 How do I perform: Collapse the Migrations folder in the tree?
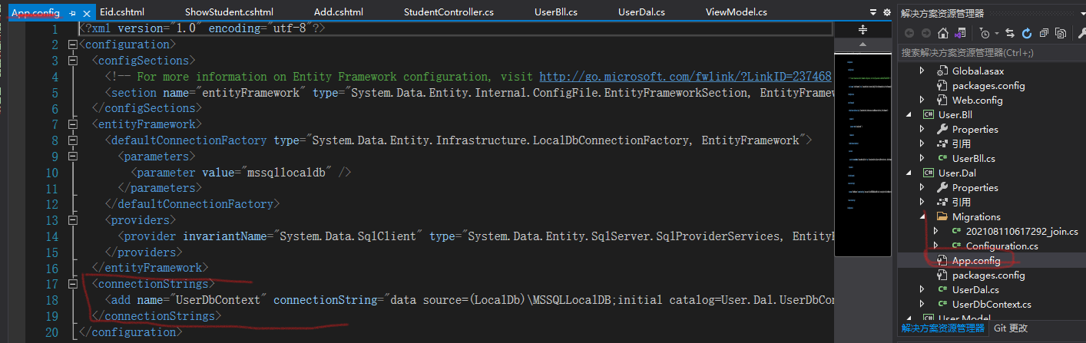[x=922, y=217]
